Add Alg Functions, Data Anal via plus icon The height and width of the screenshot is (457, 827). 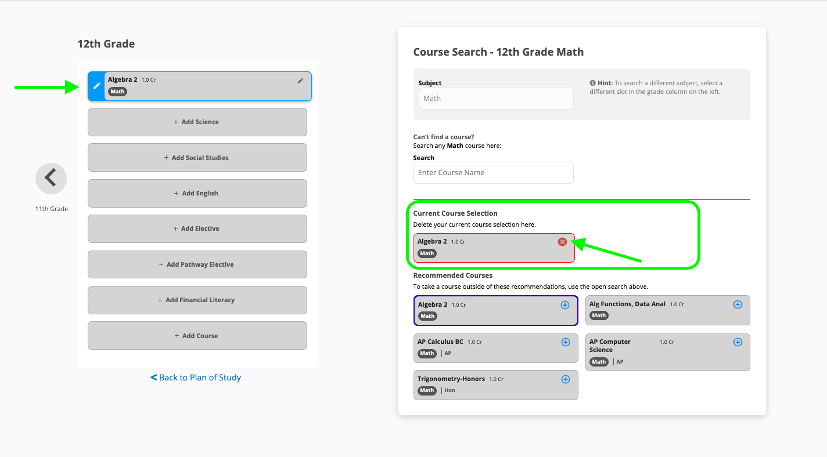pyautogui.click(x=738, y=304)
